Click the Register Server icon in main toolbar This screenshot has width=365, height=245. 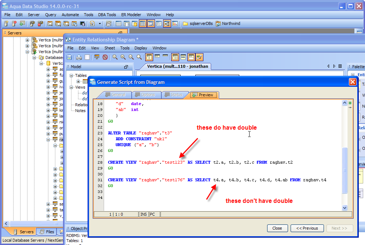[6, 23]
